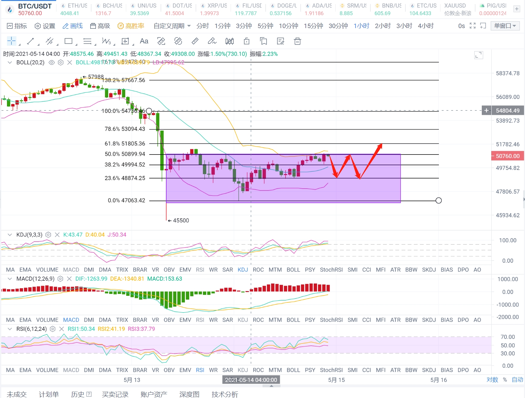This screenshot has height=398, width=525.
Task: Toggle percent scale mode
Action: [x=505, y=380]
